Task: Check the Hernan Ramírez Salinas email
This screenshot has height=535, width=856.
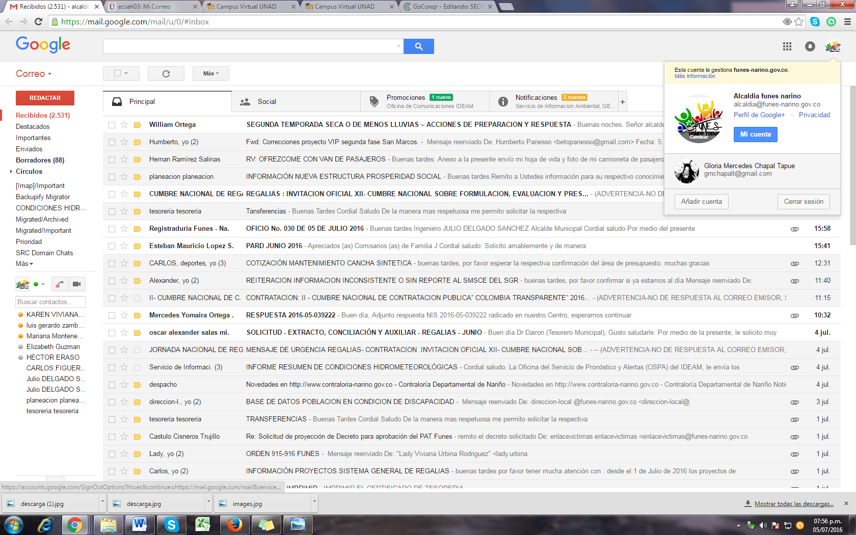Action: pyautogui.click(x=112, y=159)
